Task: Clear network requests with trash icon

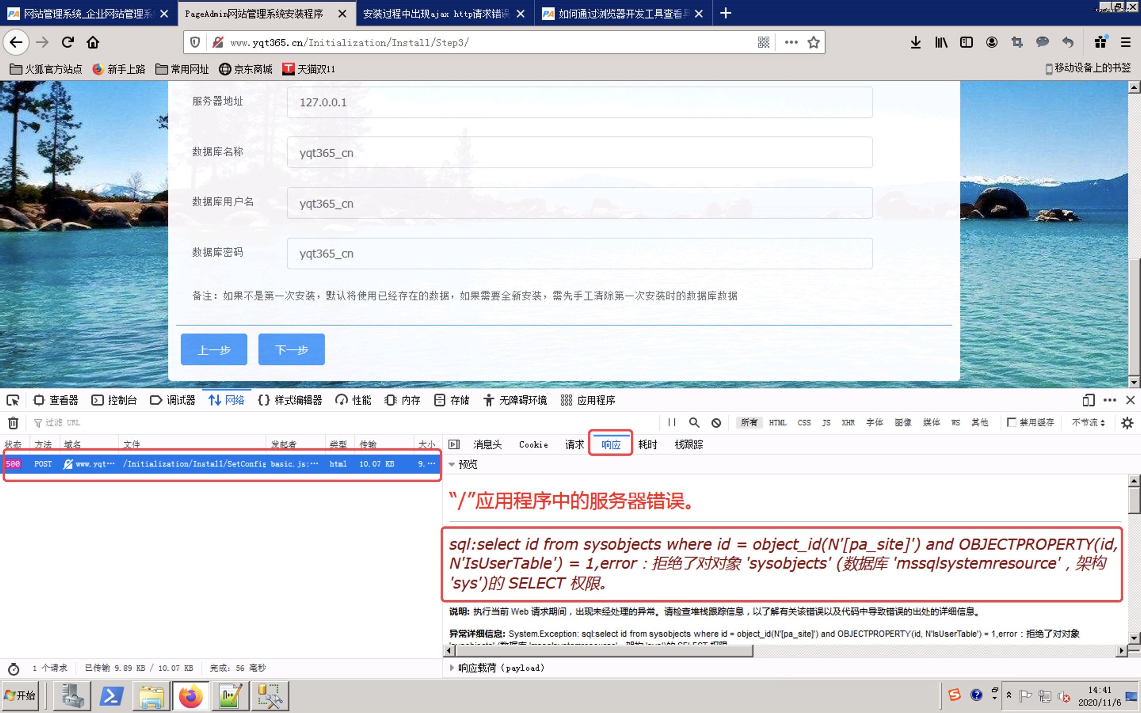Action: click(13, 423)
